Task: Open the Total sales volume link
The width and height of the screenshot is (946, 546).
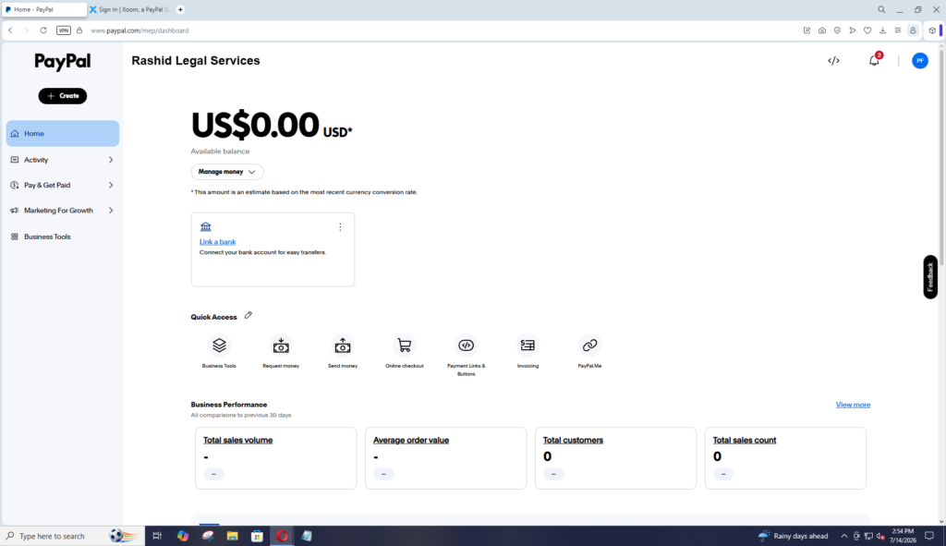Action: [237, 441]
